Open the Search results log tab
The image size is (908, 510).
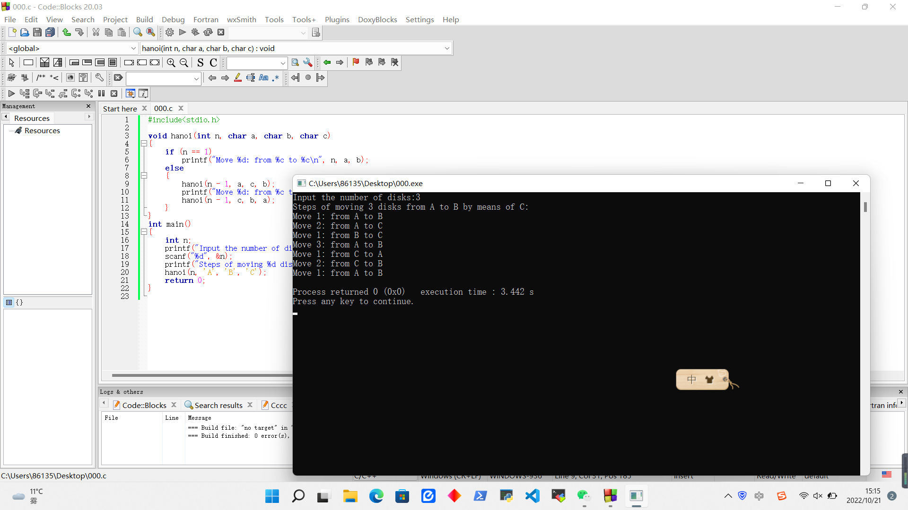[218, 405]
